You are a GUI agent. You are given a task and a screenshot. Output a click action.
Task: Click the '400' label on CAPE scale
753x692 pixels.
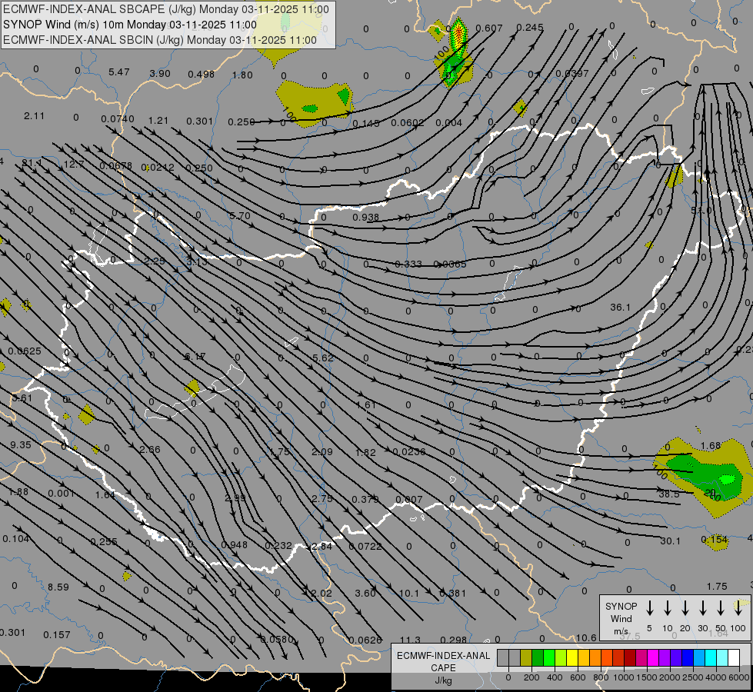(x=555, y=677)
